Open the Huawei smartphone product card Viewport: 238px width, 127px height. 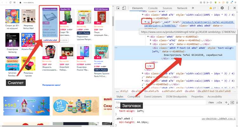pyautogui.click(x=84, y=58)
